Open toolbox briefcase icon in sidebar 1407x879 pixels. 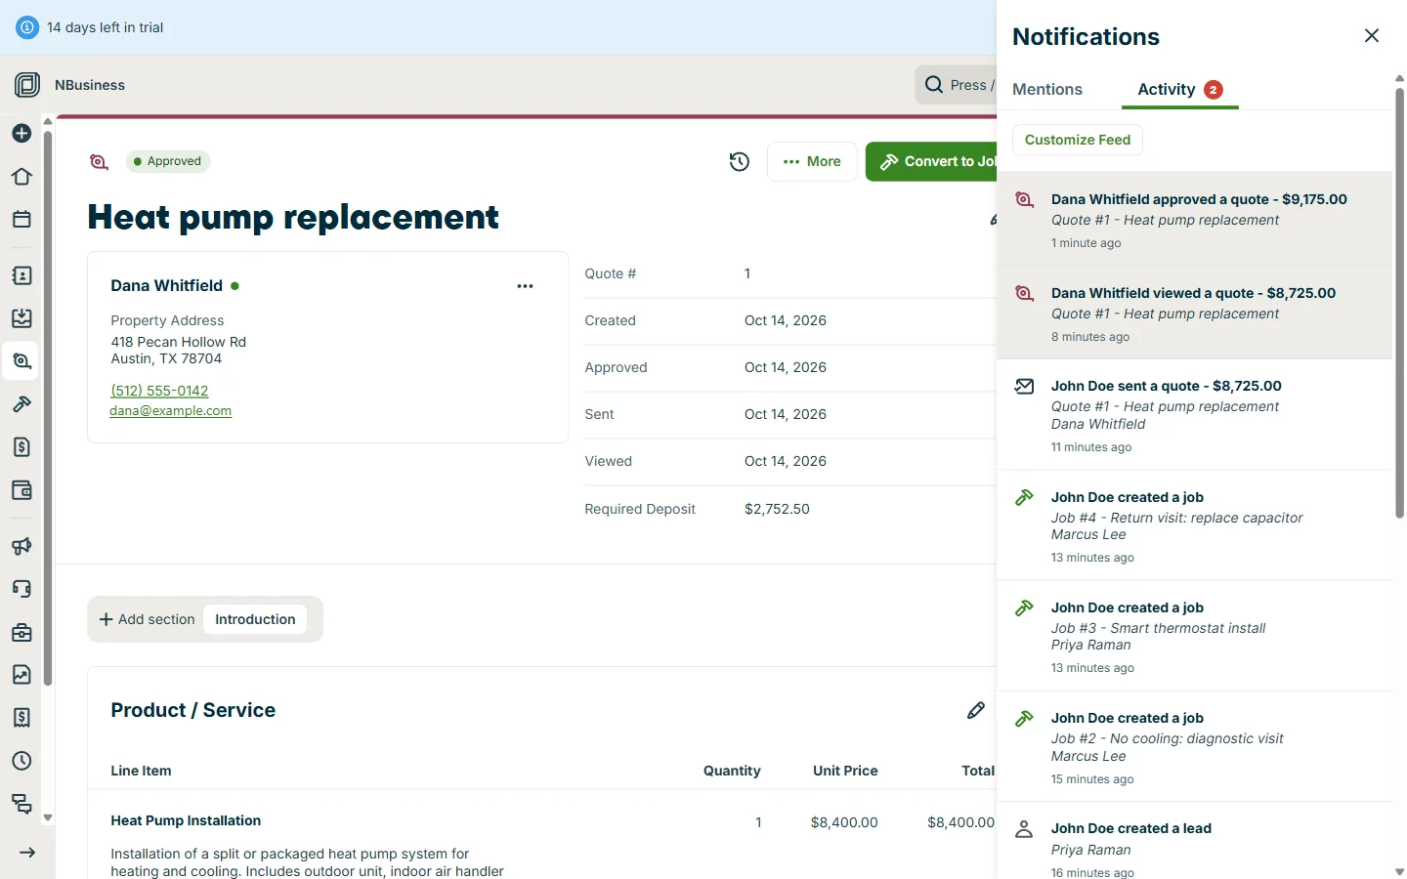(21, 633)
